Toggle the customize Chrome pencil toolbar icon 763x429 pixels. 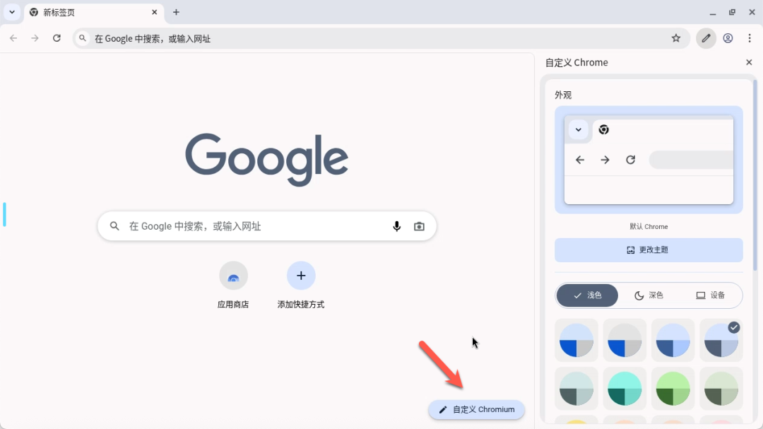tap(706, 38)
